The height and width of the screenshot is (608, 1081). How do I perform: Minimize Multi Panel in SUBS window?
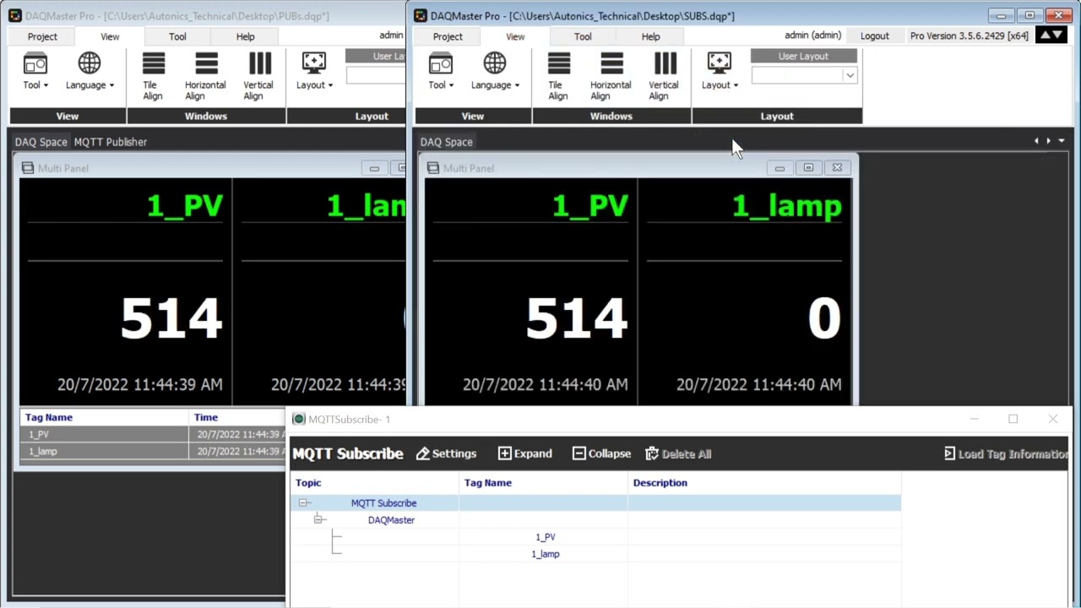point(780,168)
